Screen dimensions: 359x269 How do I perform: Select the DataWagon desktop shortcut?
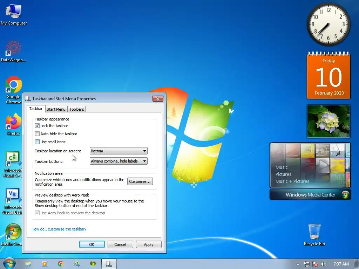(14, 51)
